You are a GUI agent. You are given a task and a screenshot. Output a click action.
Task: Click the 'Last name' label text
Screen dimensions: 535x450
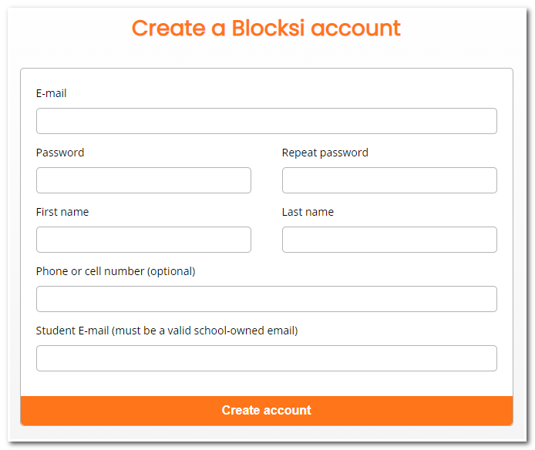[308, 212]
